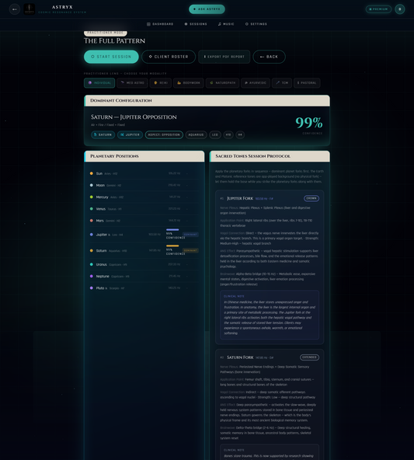Image resolution: width=414 pixels, height=460 pixels.
Task: Click the Mercury green dot icon
Action: point(92,197)
